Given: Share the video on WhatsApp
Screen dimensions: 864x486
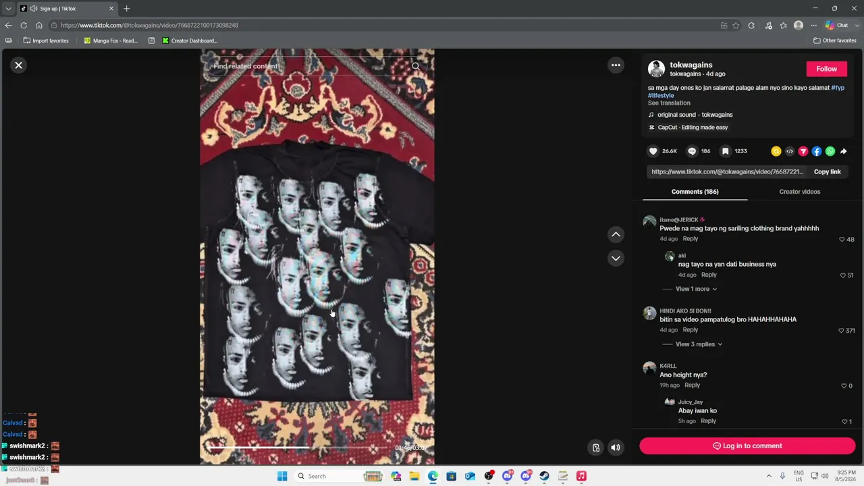Looking at the screenshot, I should point(830,151).
